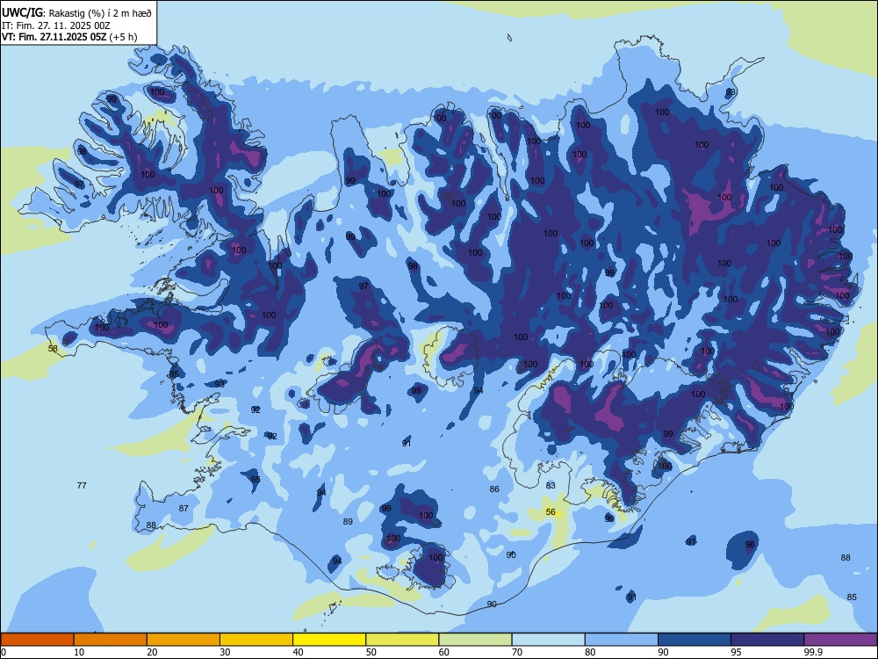The width and height of the screenshot is (878, 659).
Task: Click the humidity value '58' on the map
Action: (53, 349)
